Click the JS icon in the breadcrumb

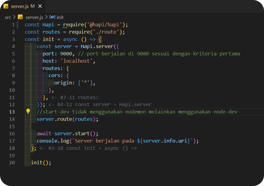20,17
